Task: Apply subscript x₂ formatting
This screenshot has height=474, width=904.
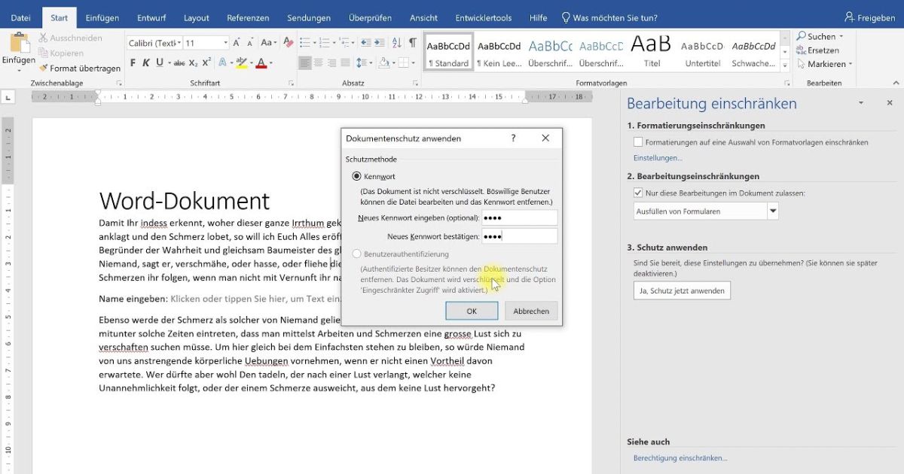Action: 193,63
